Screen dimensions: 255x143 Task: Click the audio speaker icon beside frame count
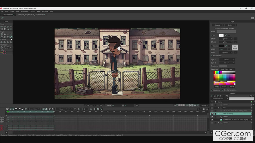point(137,105)
